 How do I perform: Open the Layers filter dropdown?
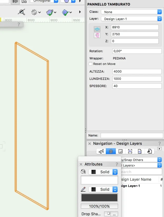coord(141,166)
